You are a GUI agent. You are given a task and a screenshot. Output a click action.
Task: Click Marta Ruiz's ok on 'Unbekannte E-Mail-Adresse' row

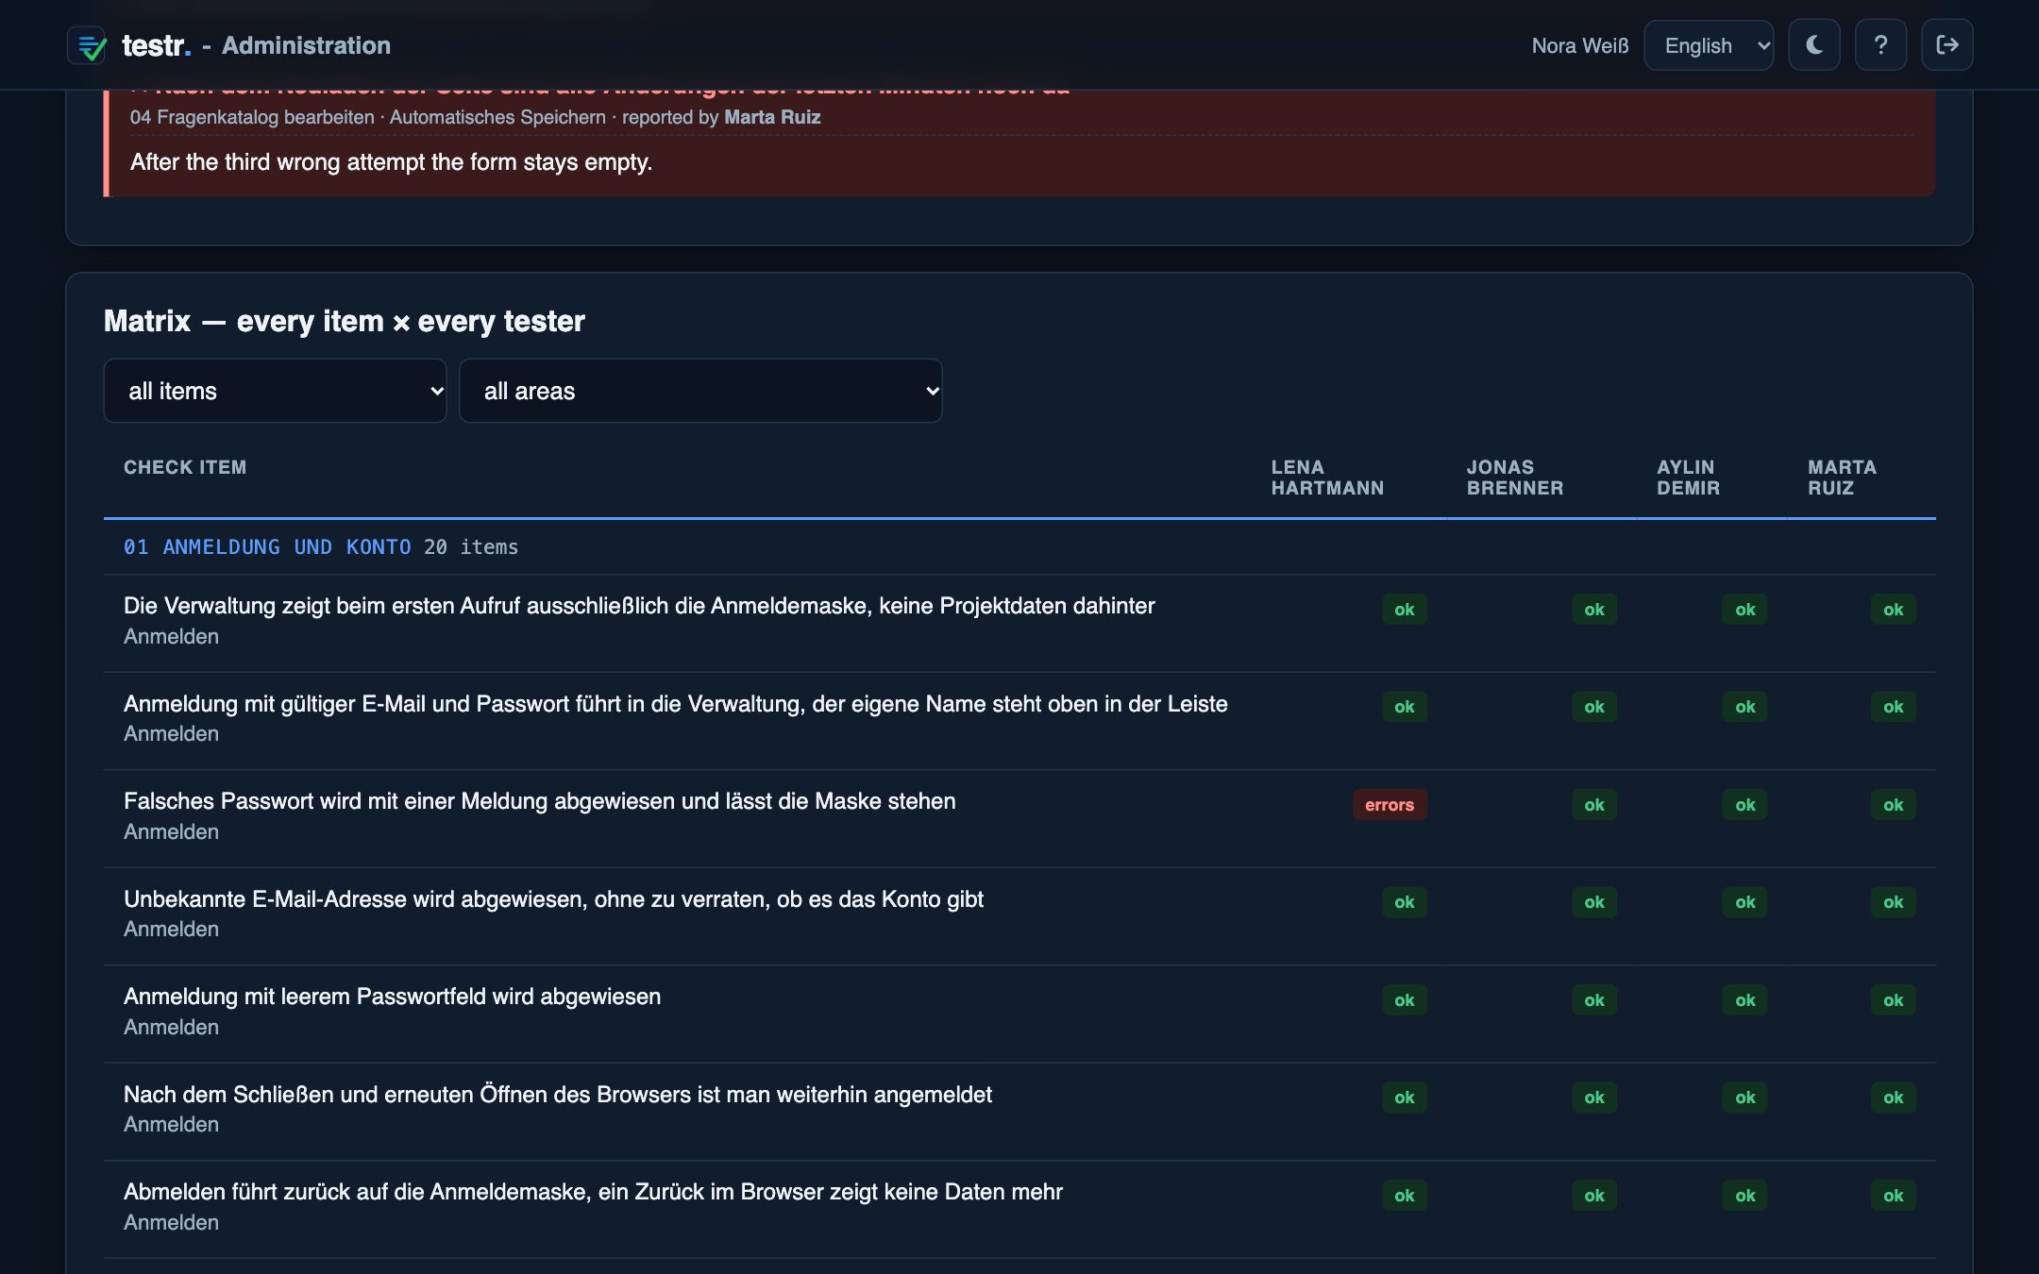click(x=1894, y=902)
